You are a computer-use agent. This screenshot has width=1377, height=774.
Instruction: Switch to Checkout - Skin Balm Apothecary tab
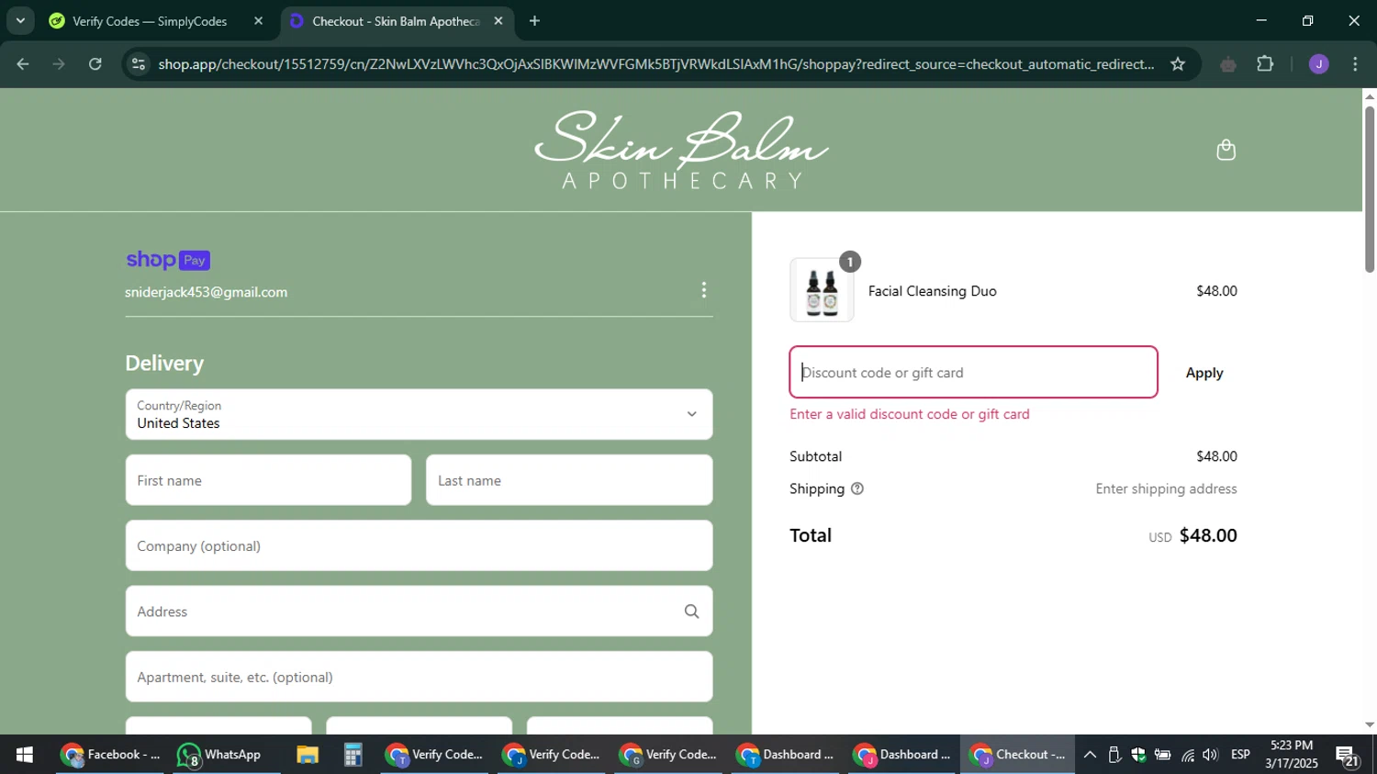click(397, 20)
